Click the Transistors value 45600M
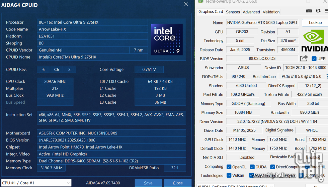Image resolution: width=328 pixels, height=187 pixels. pyautogui.click(x=288, y=50)
